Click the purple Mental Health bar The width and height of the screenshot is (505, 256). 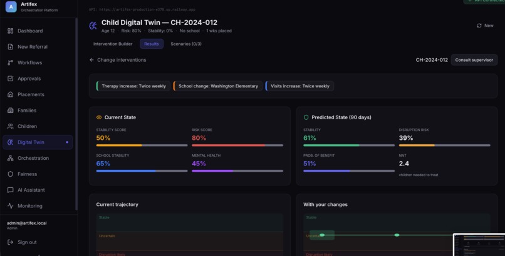click(237, 171)
